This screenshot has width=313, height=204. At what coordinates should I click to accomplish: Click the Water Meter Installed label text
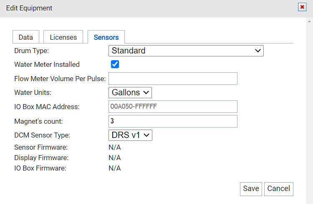[x=47, y=64]
